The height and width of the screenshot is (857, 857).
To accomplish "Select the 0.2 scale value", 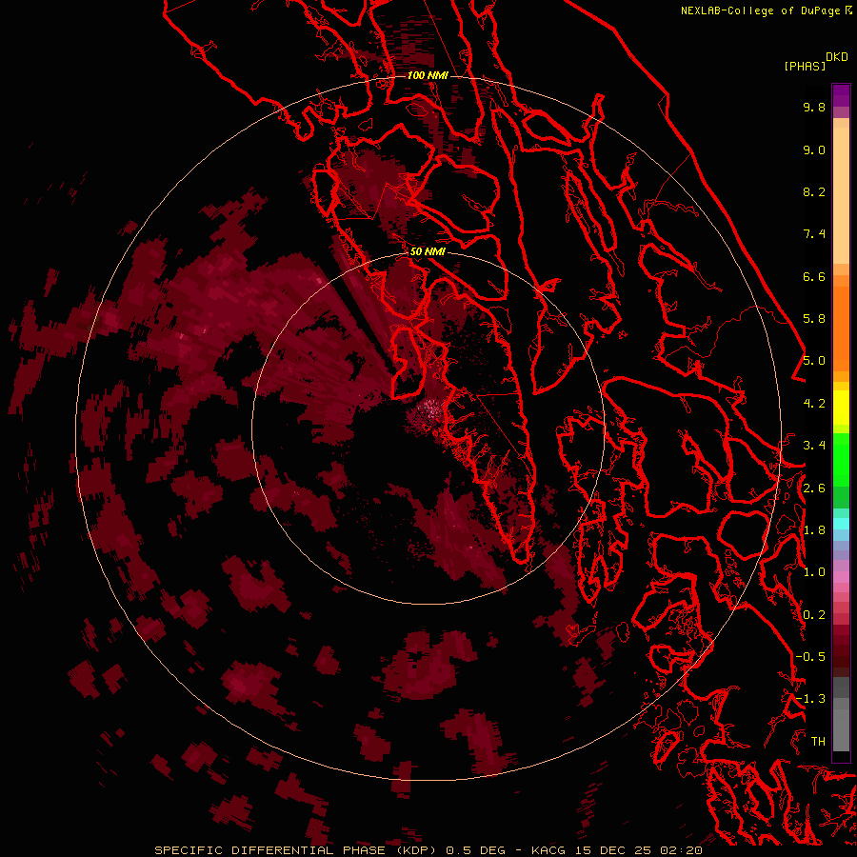I will [x=814, y=614].
